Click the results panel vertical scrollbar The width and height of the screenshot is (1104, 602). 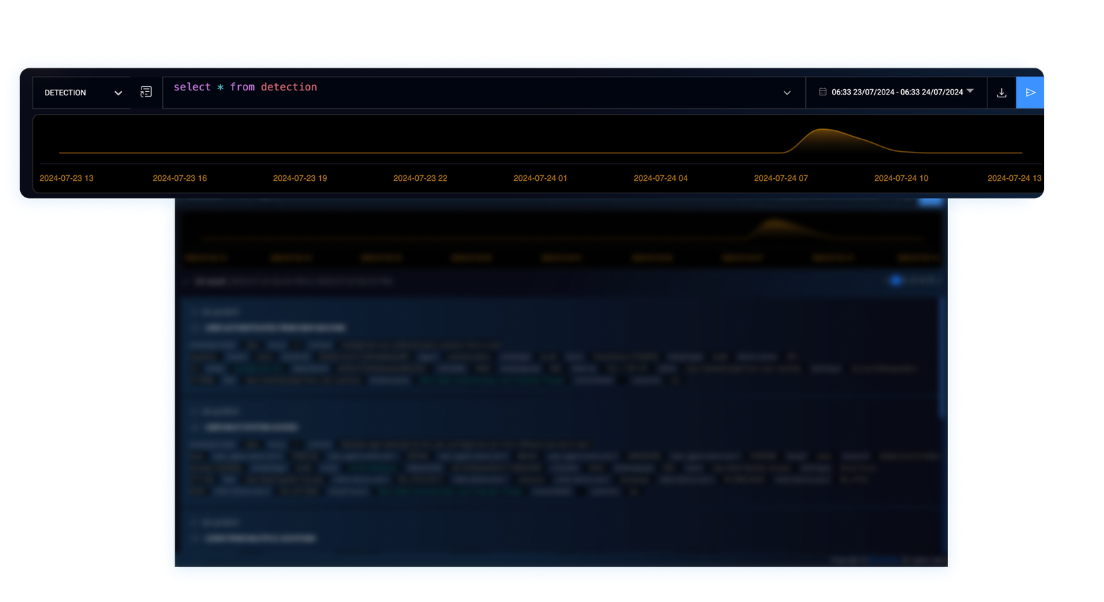pyautogui.click(x=940, y=359)
